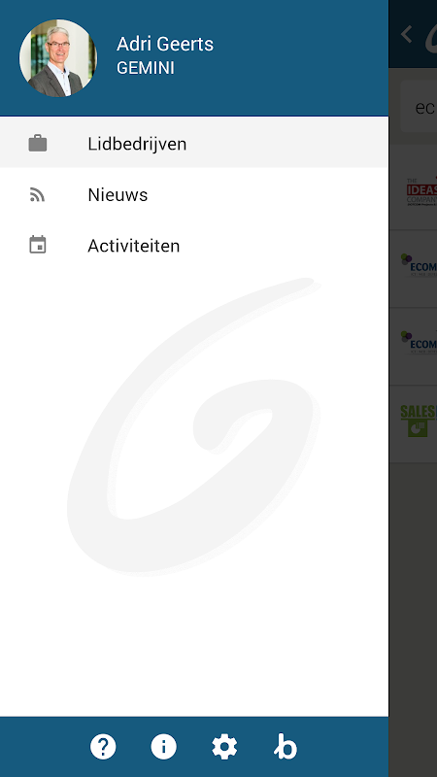This screenshot has width=437, height=777.
Task: Go back using the header chevron
Action: 406,34
